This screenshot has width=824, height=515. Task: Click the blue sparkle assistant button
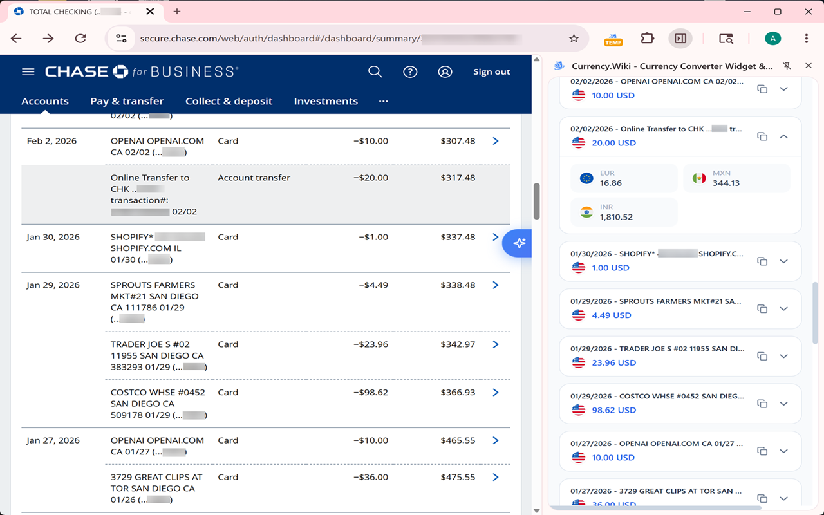519,243
